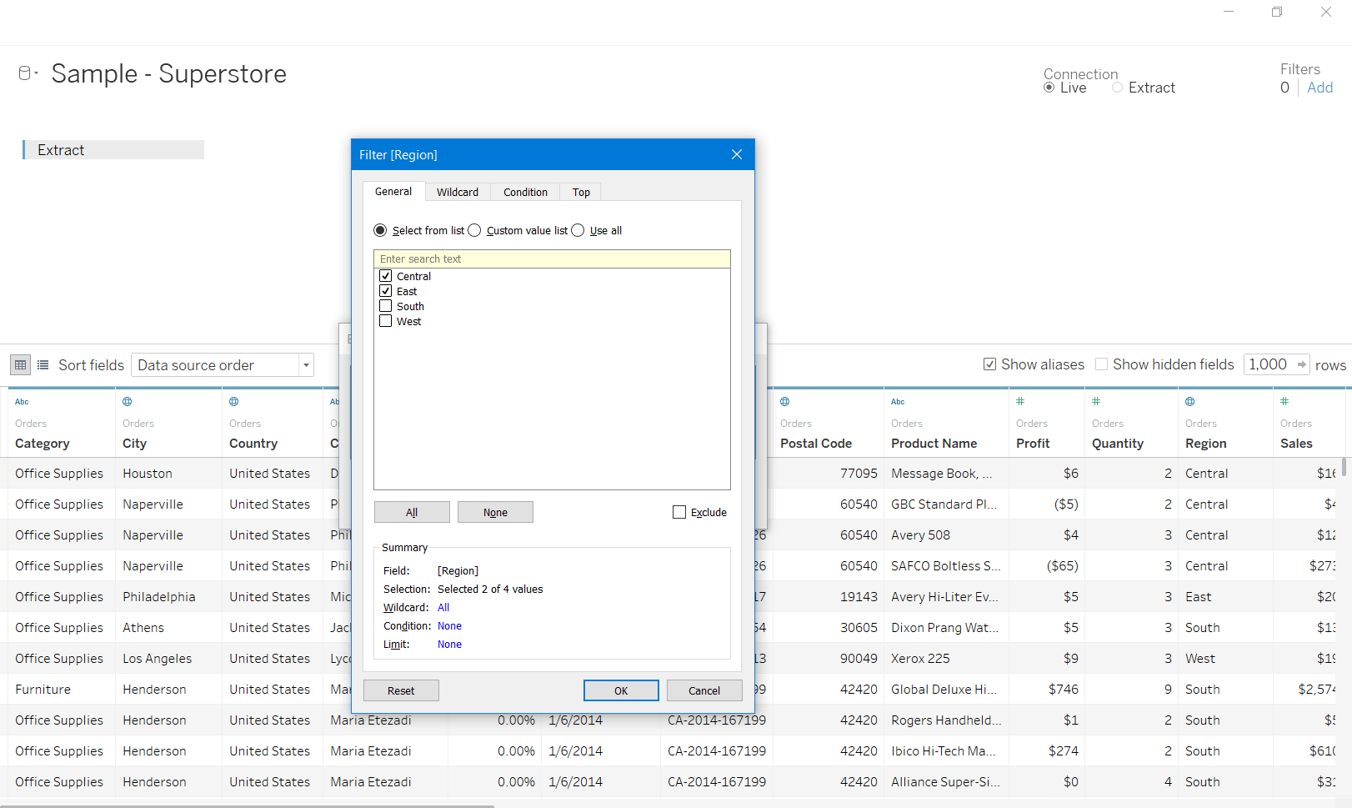Switch to metadata list view icon
1352x808 pixels.
(43, 365)
